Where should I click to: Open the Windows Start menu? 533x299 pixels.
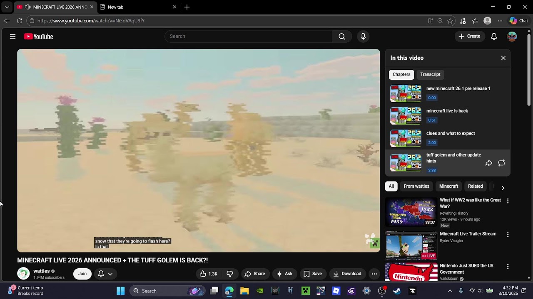(120, 291)
